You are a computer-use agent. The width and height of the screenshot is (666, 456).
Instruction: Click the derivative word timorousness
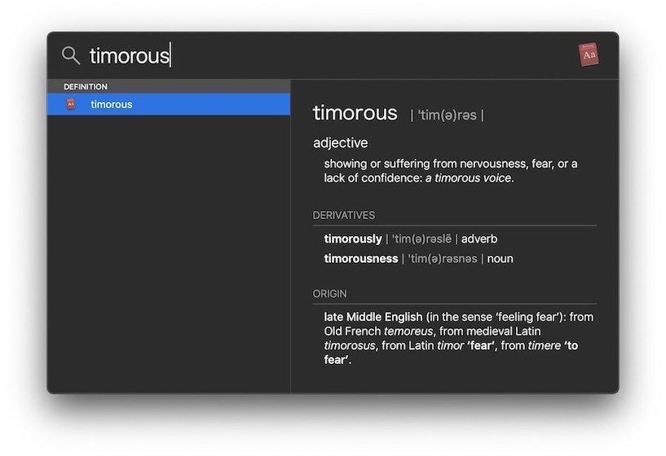360,258
